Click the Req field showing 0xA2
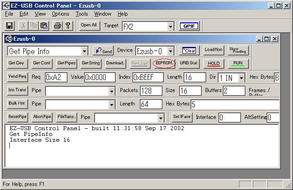 56,77
